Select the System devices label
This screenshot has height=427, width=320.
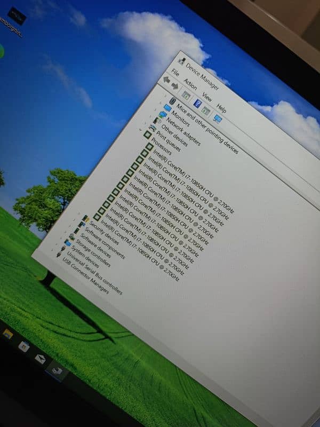click(x=85, y=257)
